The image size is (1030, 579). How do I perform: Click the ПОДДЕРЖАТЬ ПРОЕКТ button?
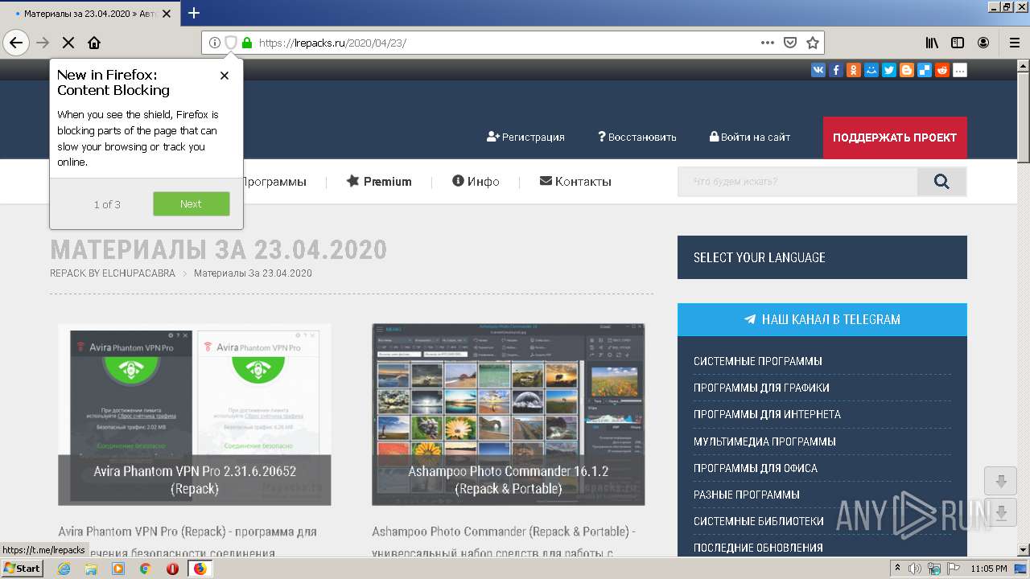[x=895, y=138]
